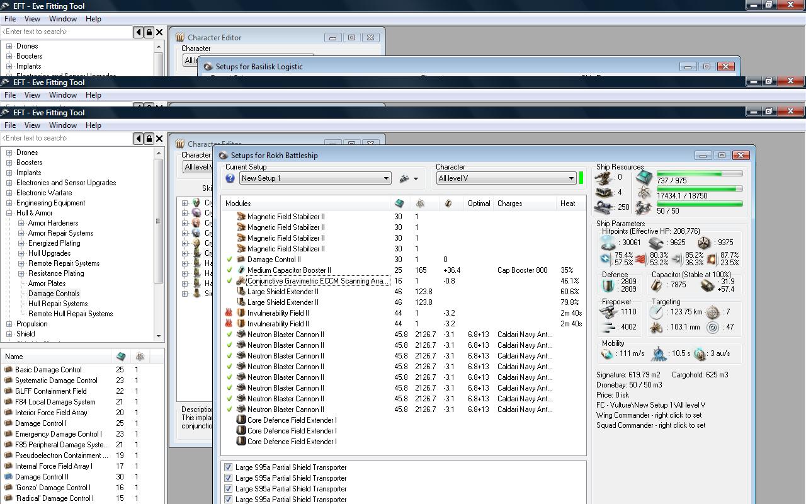Toggle the green check on Damage Control II module

[x=229, y=260]
